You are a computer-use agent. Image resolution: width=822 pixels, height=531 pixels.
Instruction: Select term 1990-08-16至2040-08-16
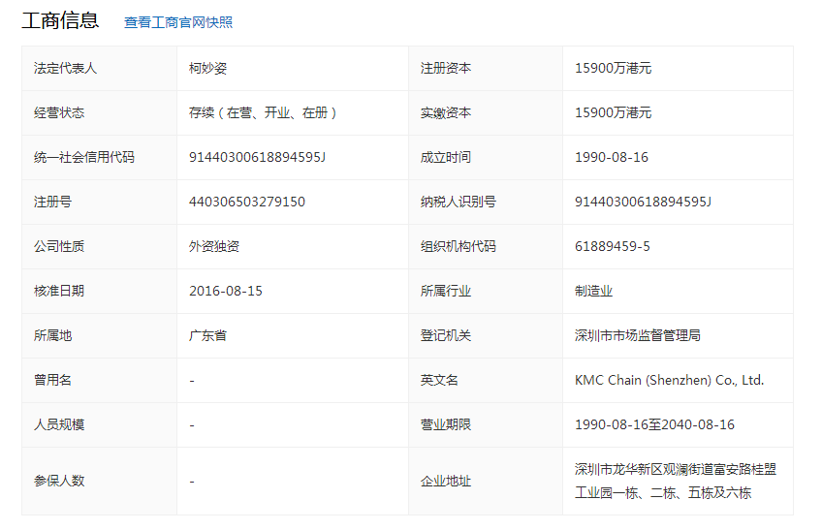(x=654, y=424)
